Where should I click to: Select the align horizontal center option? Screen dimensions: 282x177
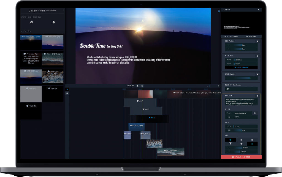241,140
